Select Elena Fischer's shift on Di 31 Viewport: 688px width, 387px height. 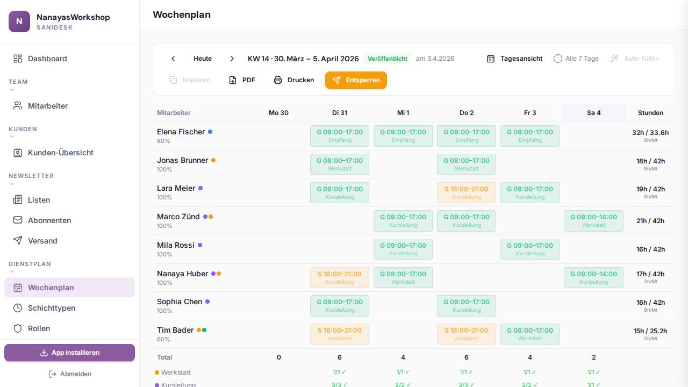click(x=339, y=135)
